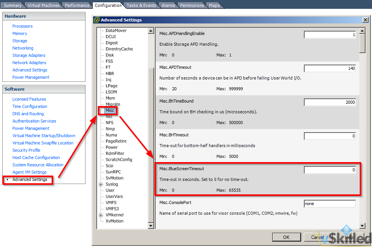Click the Licensed Features link
Viewport: 372px width, 247px height.
click(x=29, y=99)
